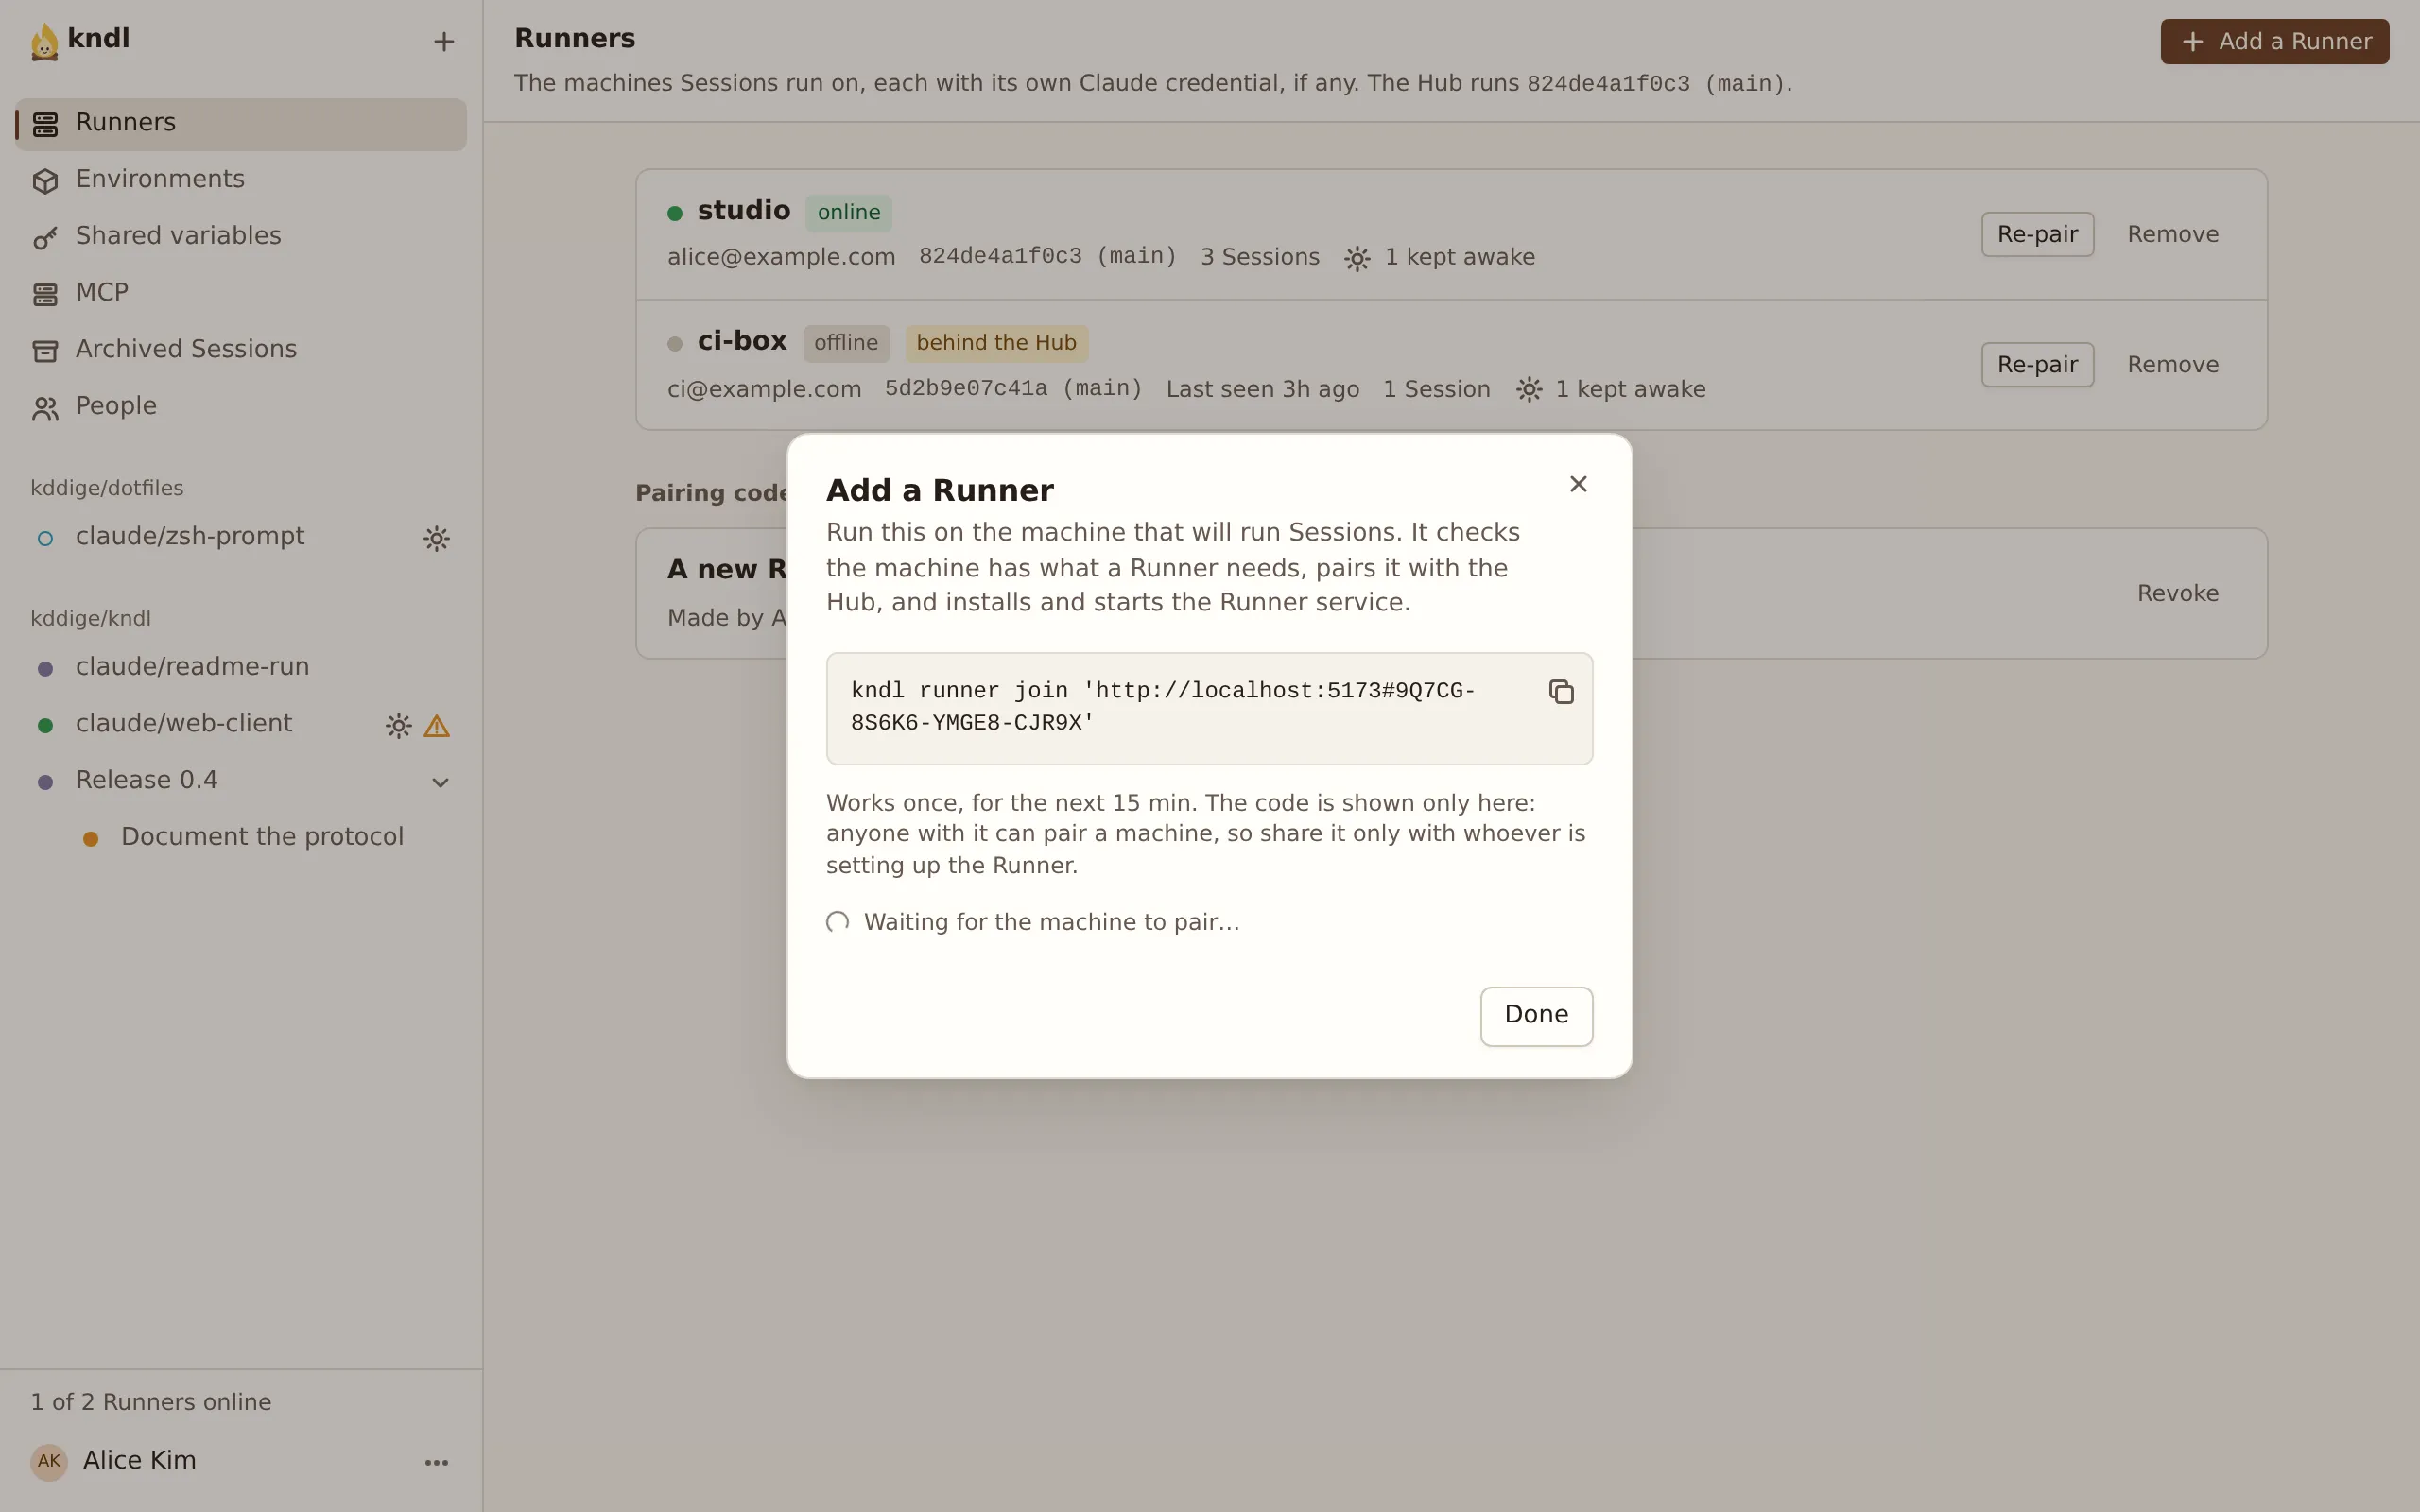Screen dimensions: 2420x1512
Task: Click the plus icon beside kndl logo
Action: click(x=444, y=42)
